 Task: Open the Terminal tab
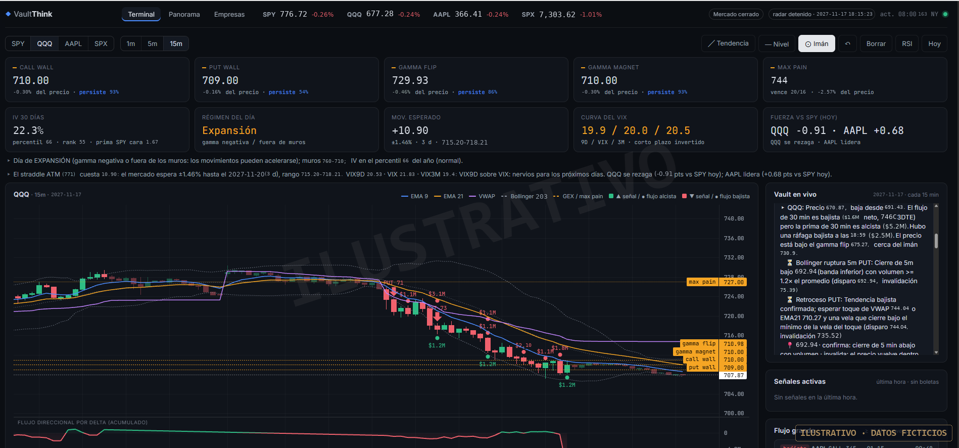point(141,14)
